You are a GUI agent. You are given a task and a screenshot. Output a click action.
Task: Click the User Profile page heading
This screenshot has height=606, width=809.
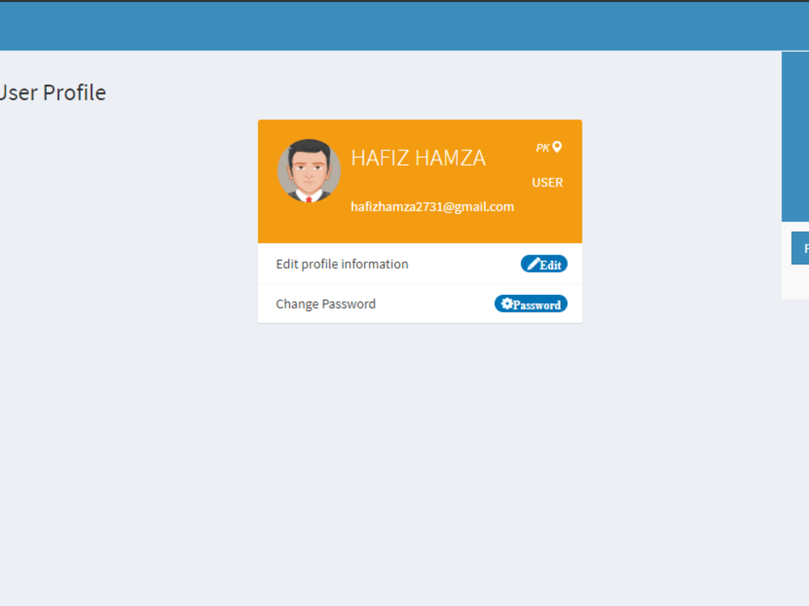53,93
